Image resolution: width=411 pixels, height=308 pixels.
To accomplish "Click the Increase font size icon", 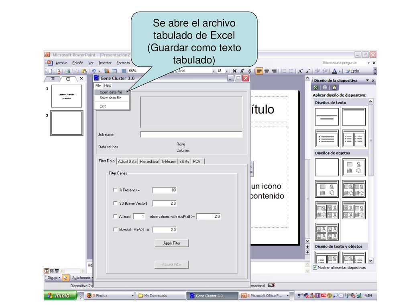I will 300,71.
